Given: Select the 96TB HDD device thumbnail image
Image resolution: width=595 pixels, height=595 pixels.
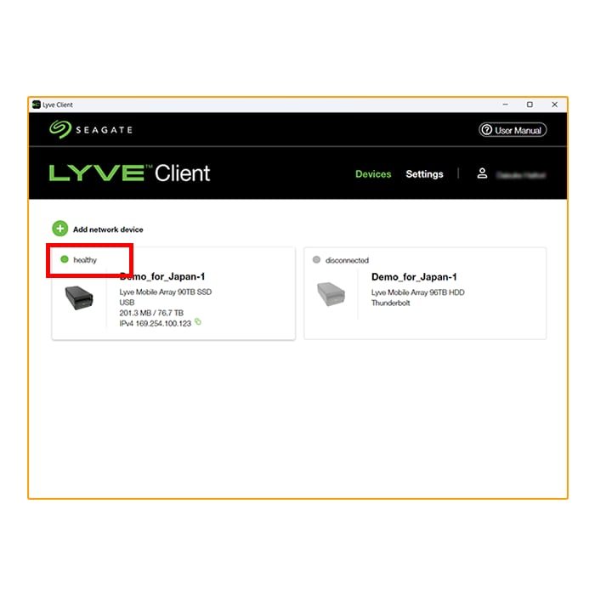Looking at the screenshot, I should coord(331,294).
